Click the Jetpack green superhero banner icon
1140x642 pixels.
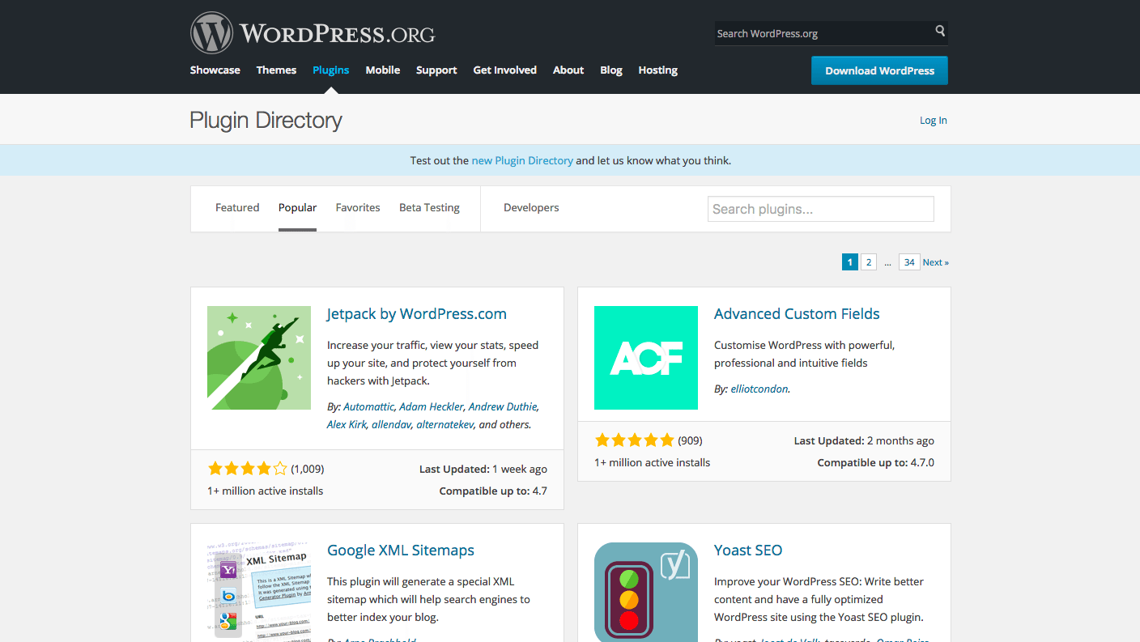[x=258, y=358]
